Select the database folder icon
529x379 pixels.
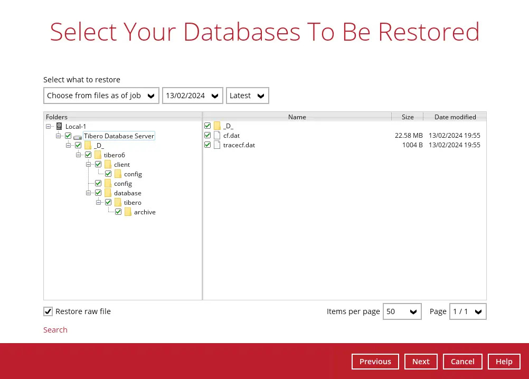click(108, 193)
